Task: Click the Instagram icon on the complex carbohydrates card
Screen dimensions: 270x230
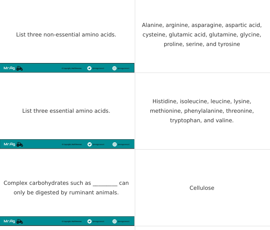Action: tap(115, 221)
